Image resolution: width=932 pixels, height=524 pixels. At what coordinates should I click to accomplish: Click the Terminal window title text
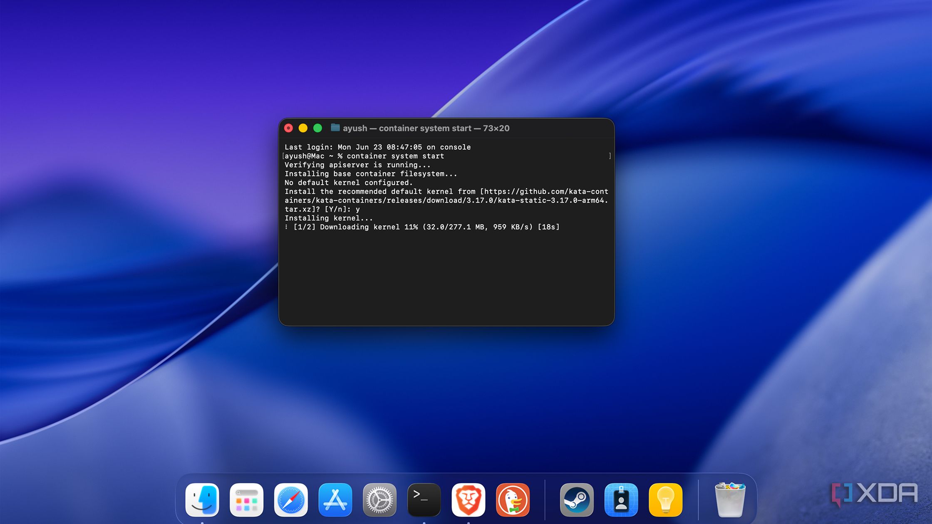pyautogui.click(x=426, y=128)
